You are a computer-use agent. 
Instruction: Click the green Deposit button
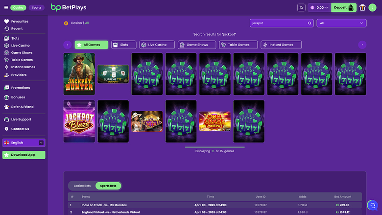(343, 7)
